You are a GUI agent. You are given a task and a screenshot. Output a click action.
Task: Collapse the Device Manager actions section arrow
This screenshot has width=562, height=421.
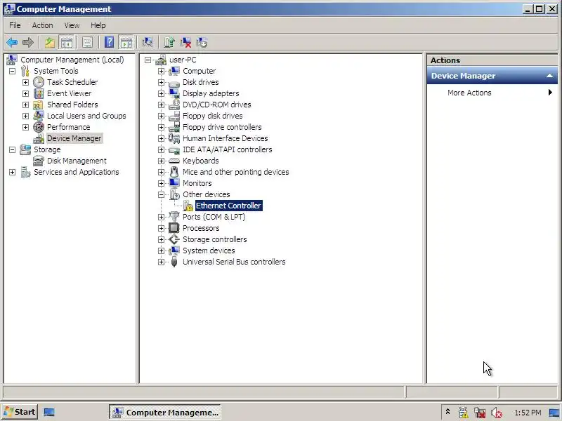click(x=549, y=76)
